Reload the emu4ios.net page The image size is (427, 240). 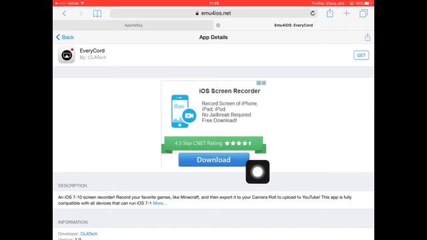point(313,13)
